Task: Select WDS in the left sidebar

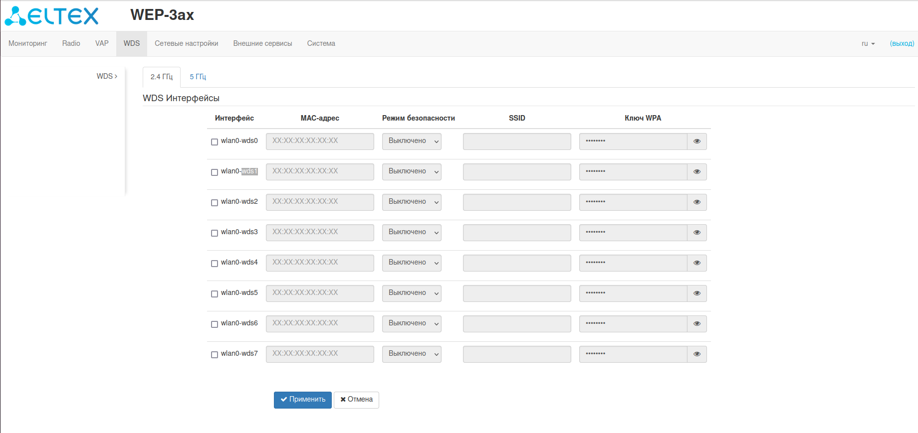Action: pyautogui.click(x=107, y=76)
